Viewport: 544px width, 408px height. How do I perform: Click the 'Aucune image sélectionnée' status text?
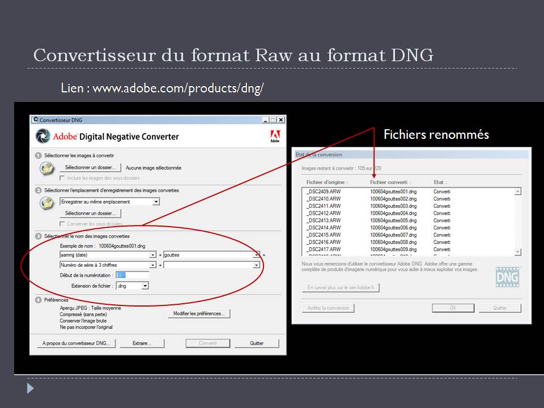(154, 168)
